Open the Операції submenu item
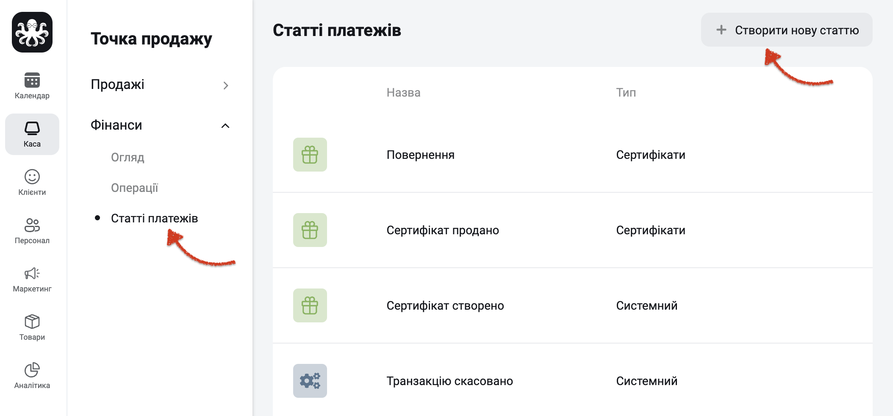The width and height of the screenshot is (893, 416). pos(134,188)
